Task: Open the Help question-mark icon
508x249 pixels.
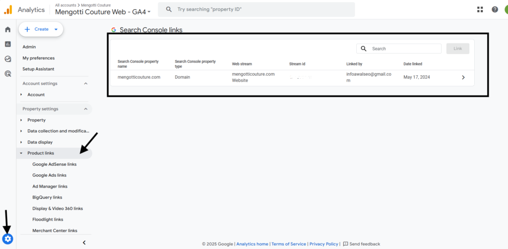Action: click(x=495, y=10)
